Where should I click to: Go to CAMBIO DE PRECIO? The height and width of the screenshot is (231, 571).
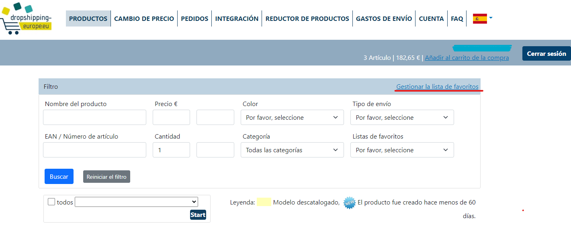[x=144, y=18]
